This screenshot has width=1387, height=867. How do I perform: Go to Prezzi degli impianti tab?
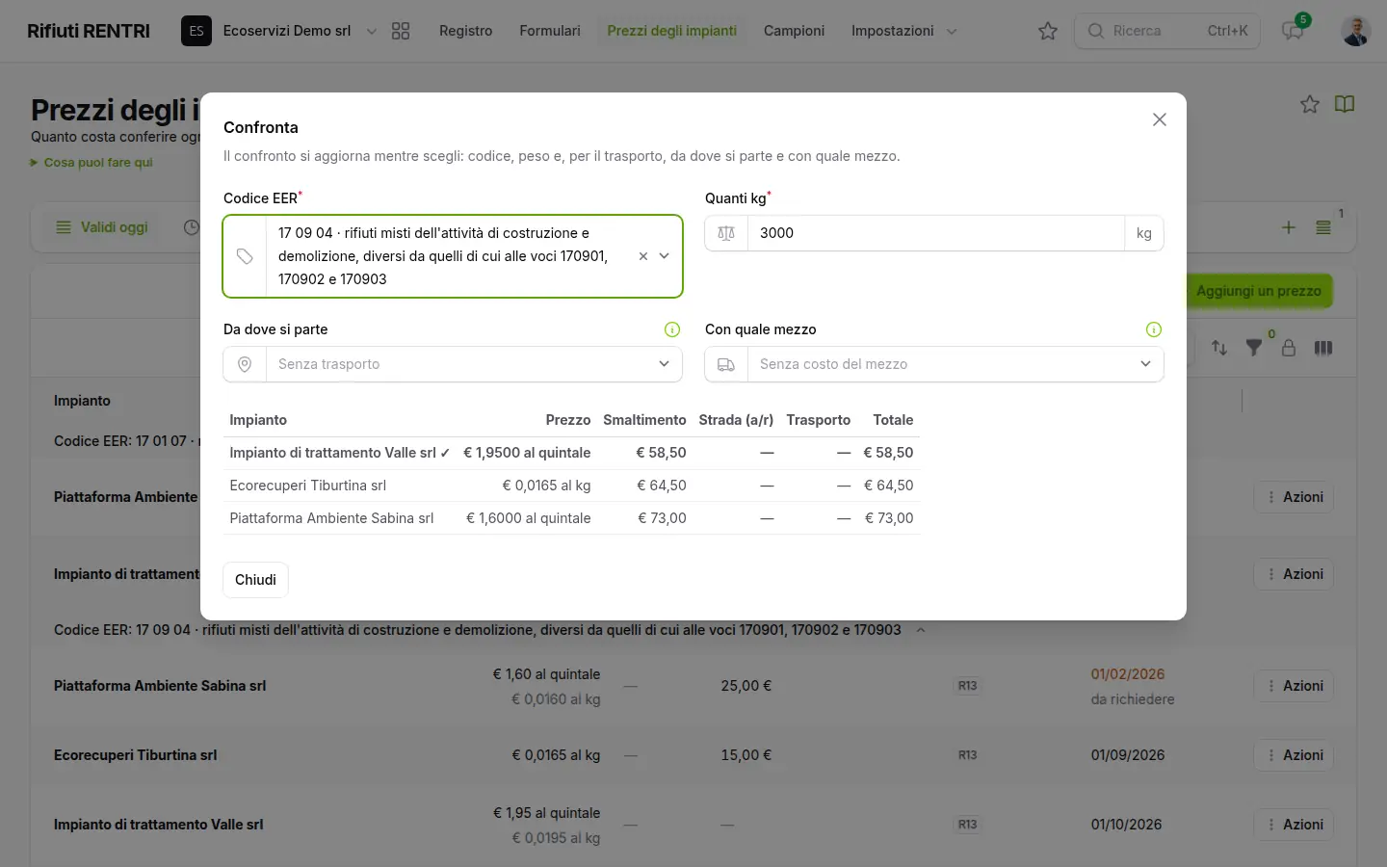click(x=672, y=31)
